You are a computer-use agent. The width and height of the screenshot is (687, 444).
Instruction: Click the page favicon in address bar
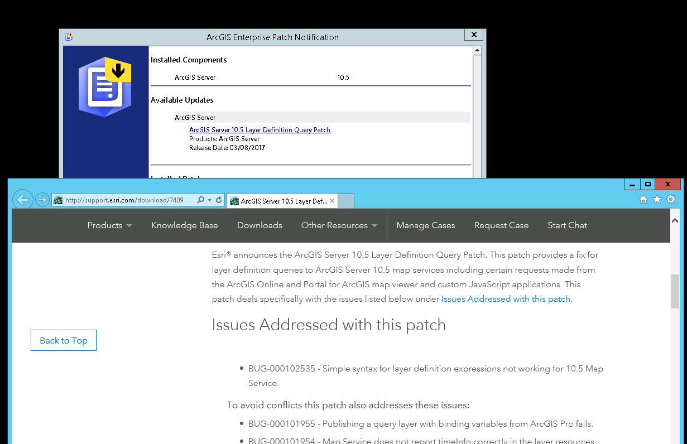[58, 200]
